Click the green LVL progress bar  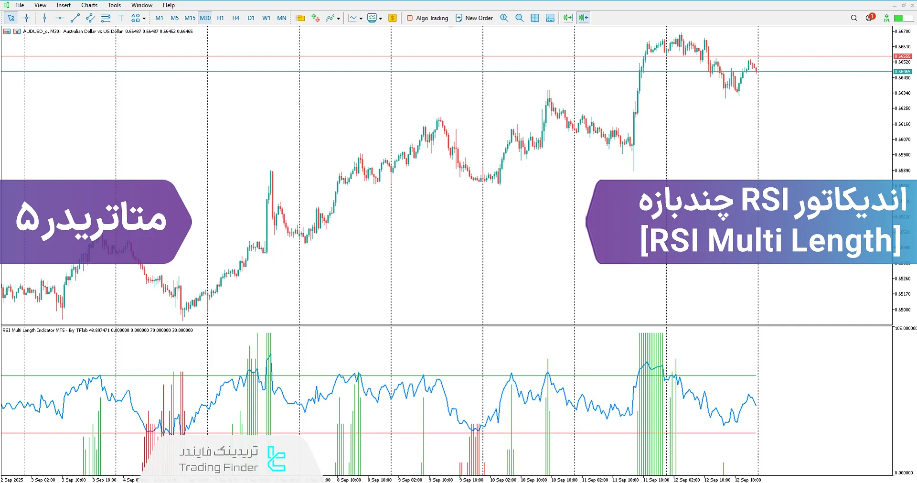901,18
